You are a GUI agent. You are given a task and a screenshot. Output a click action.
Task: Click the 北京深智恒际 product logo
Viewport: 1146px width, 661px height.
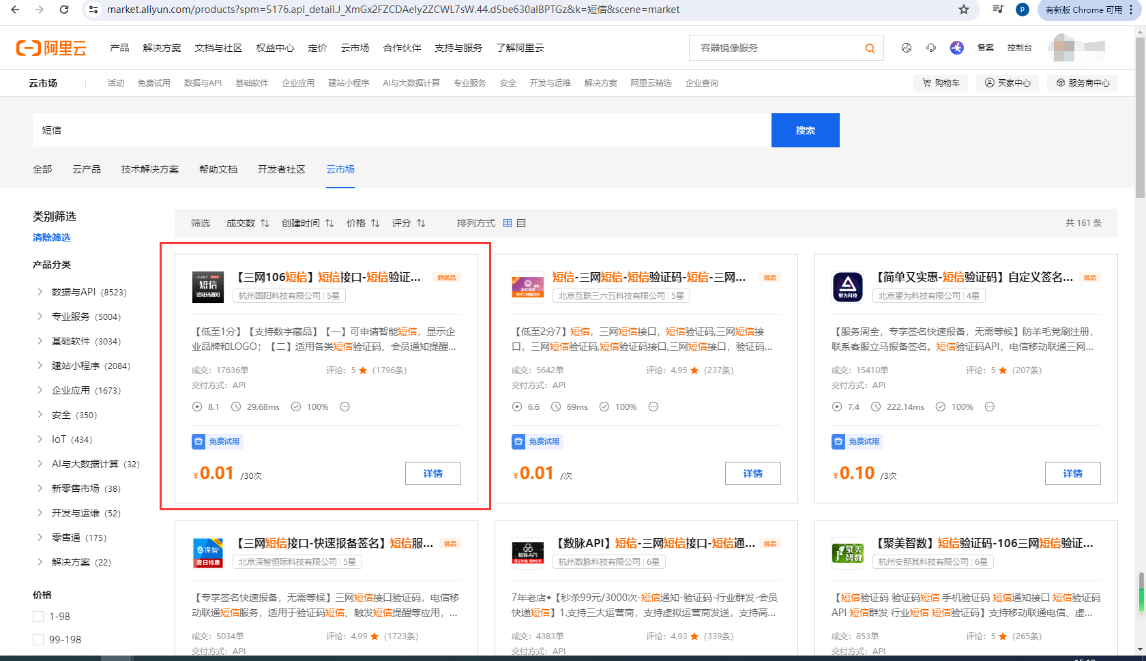coord(207,553)
